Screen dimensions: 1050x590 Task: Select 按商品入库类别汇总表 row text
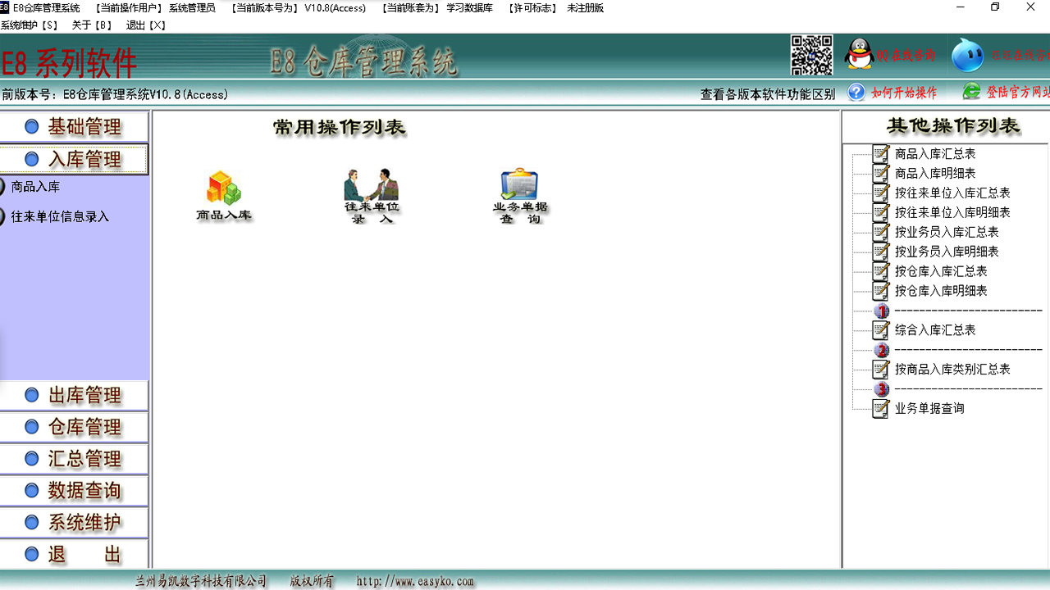[952, 370]
